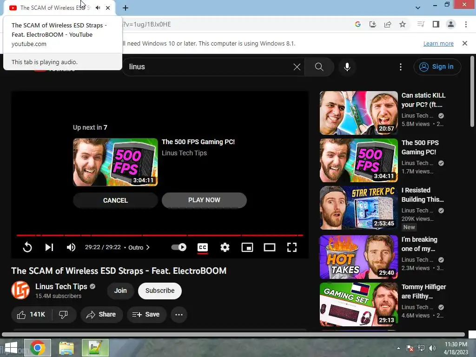Open sidebar The 500 FPS Gaming PC video
Screen dimensions: 476x357
point(359,160)
